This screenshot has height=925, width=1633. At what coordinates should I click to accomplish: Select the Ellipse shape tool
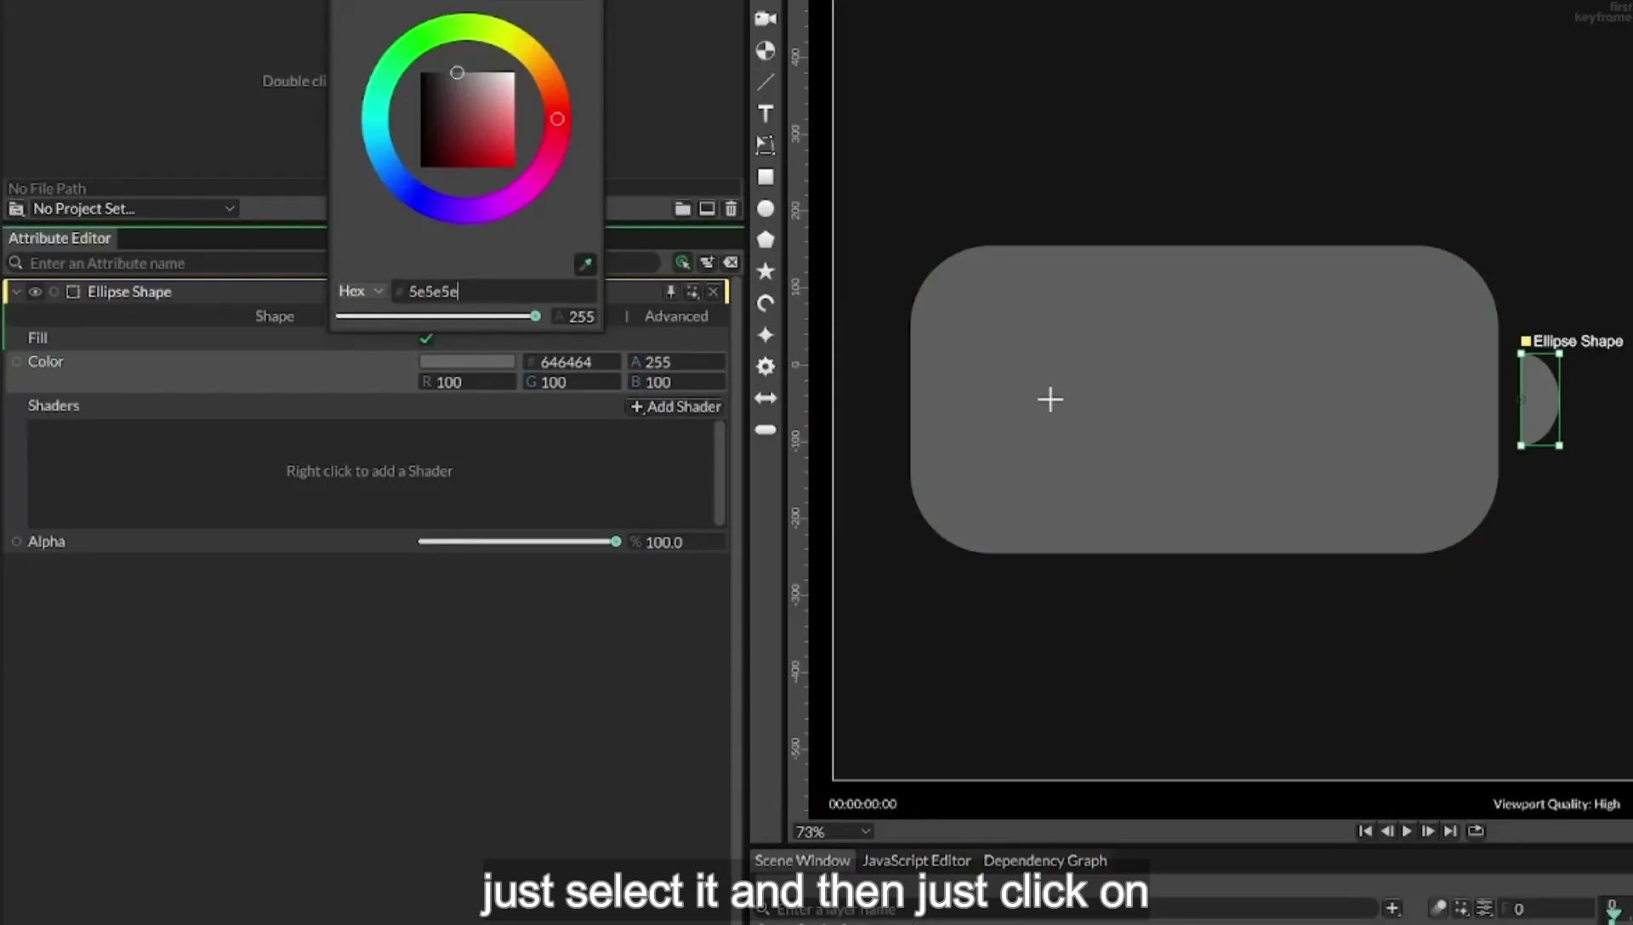click(765, 208)
